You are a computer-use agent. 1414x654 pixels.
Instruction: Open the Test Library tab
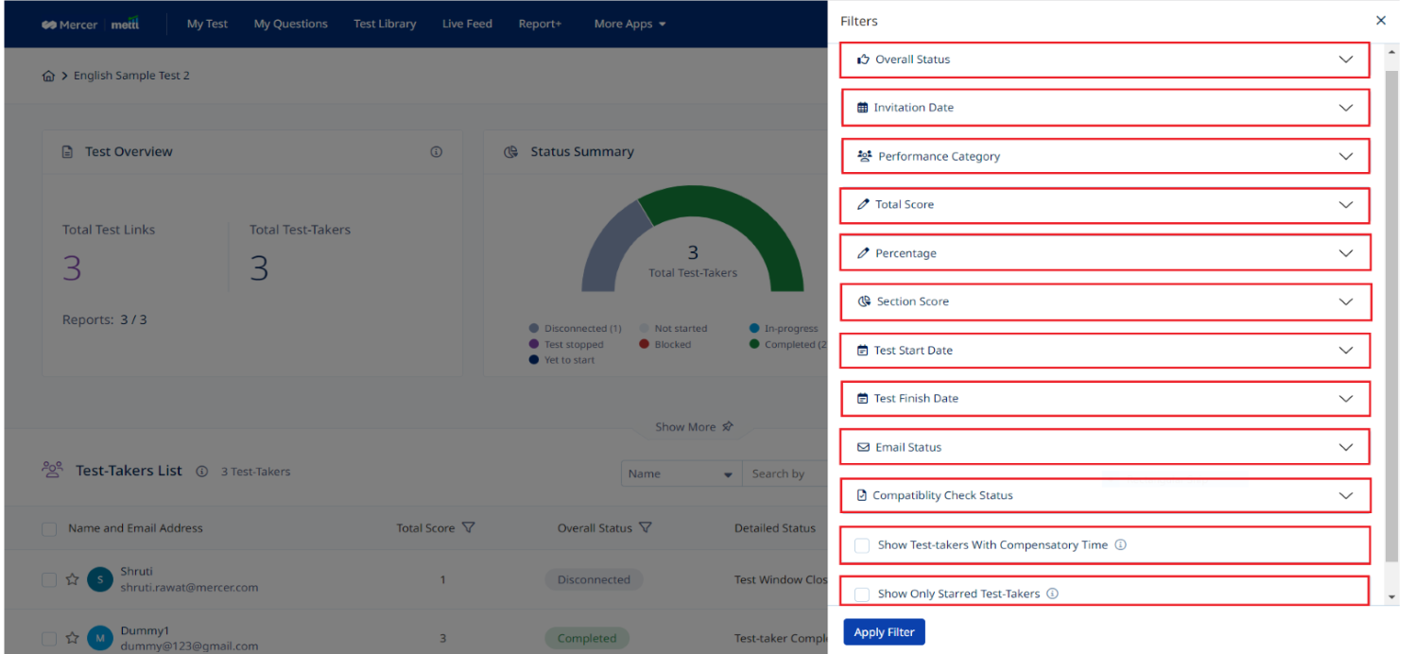tap(385, 24)
